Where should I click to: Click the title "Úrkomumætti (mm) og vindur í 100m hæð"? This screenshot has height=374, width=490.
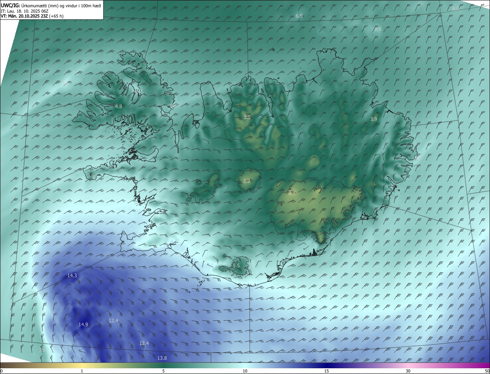(61, 5)
